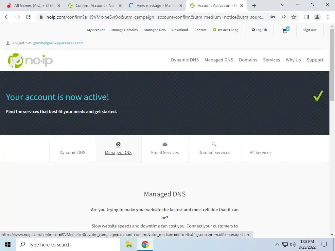Click the No-IP logo
The width and height of the screenshot is (335, 251).
(30, 60)
